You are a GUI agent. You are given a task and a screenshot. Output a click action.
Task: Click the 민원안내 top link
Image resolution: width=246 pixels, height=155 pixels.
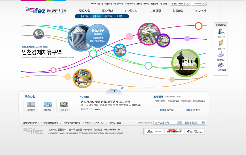154,4
